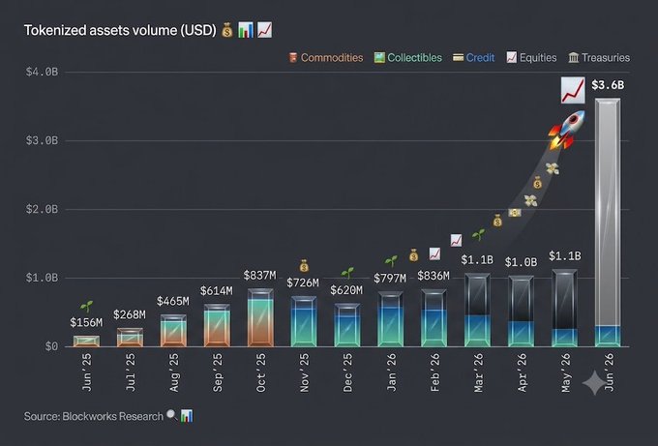Click the May'26 x-axis label
This screenshot has height=446, width=658.
[x=565, y=372]
